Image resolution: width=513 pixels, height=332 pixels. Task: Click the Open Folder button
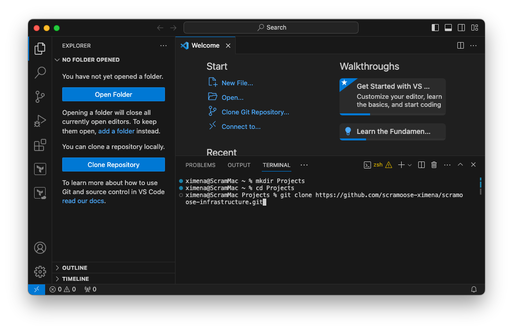pyautogui.click(x=113, y=94)
